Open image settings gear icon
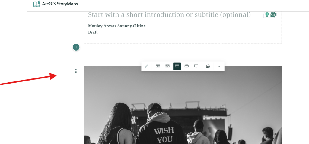Screen dimensions: 309x144 pos(208,66)
